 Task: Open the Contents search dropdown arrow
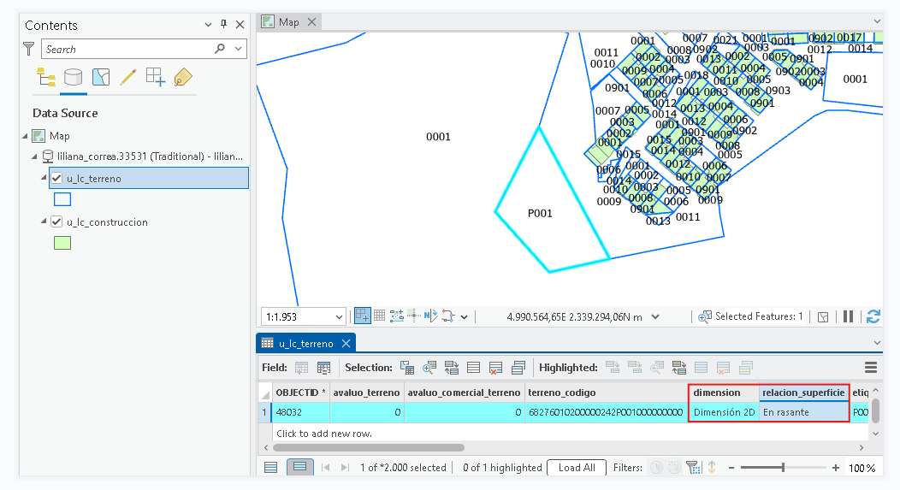click(x=238, y=49)
